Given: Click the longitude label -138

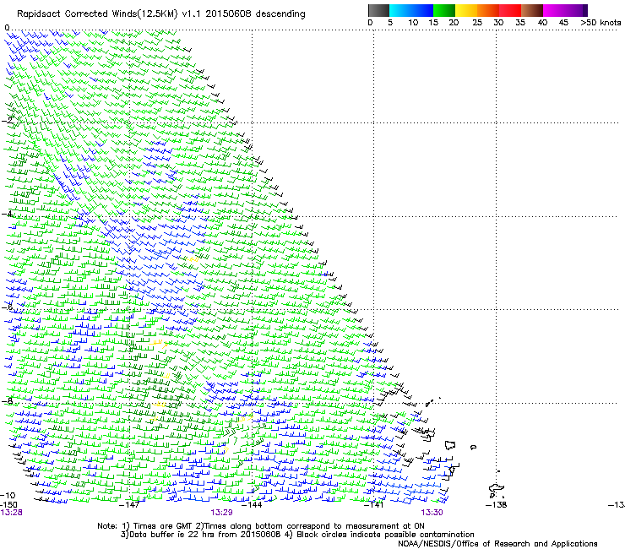Looking at the screenshot, I should coord(497,505).
